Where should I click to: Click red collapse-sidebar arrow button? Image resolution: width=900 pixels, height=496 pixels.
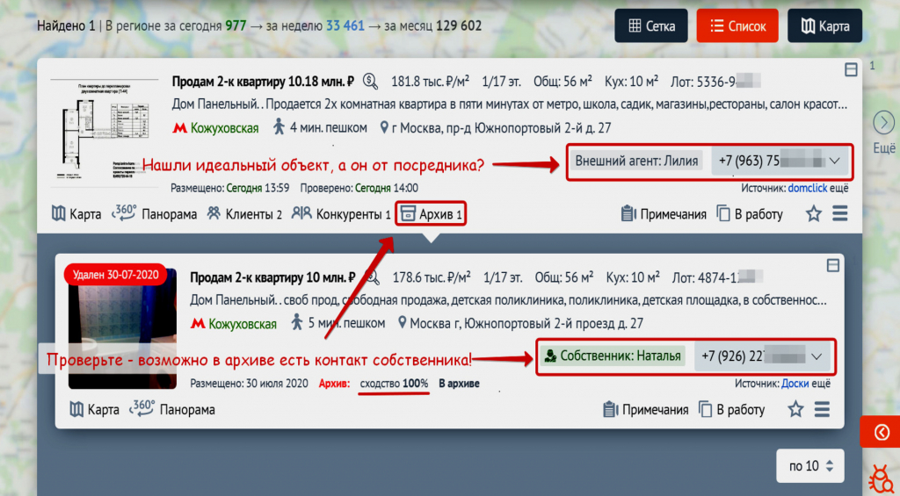click(x=882, y=432)
